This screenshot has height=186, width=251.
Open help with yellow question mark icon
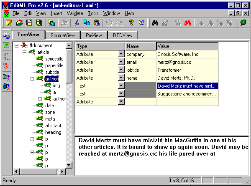pyautogui.click(x=131, y=23)
